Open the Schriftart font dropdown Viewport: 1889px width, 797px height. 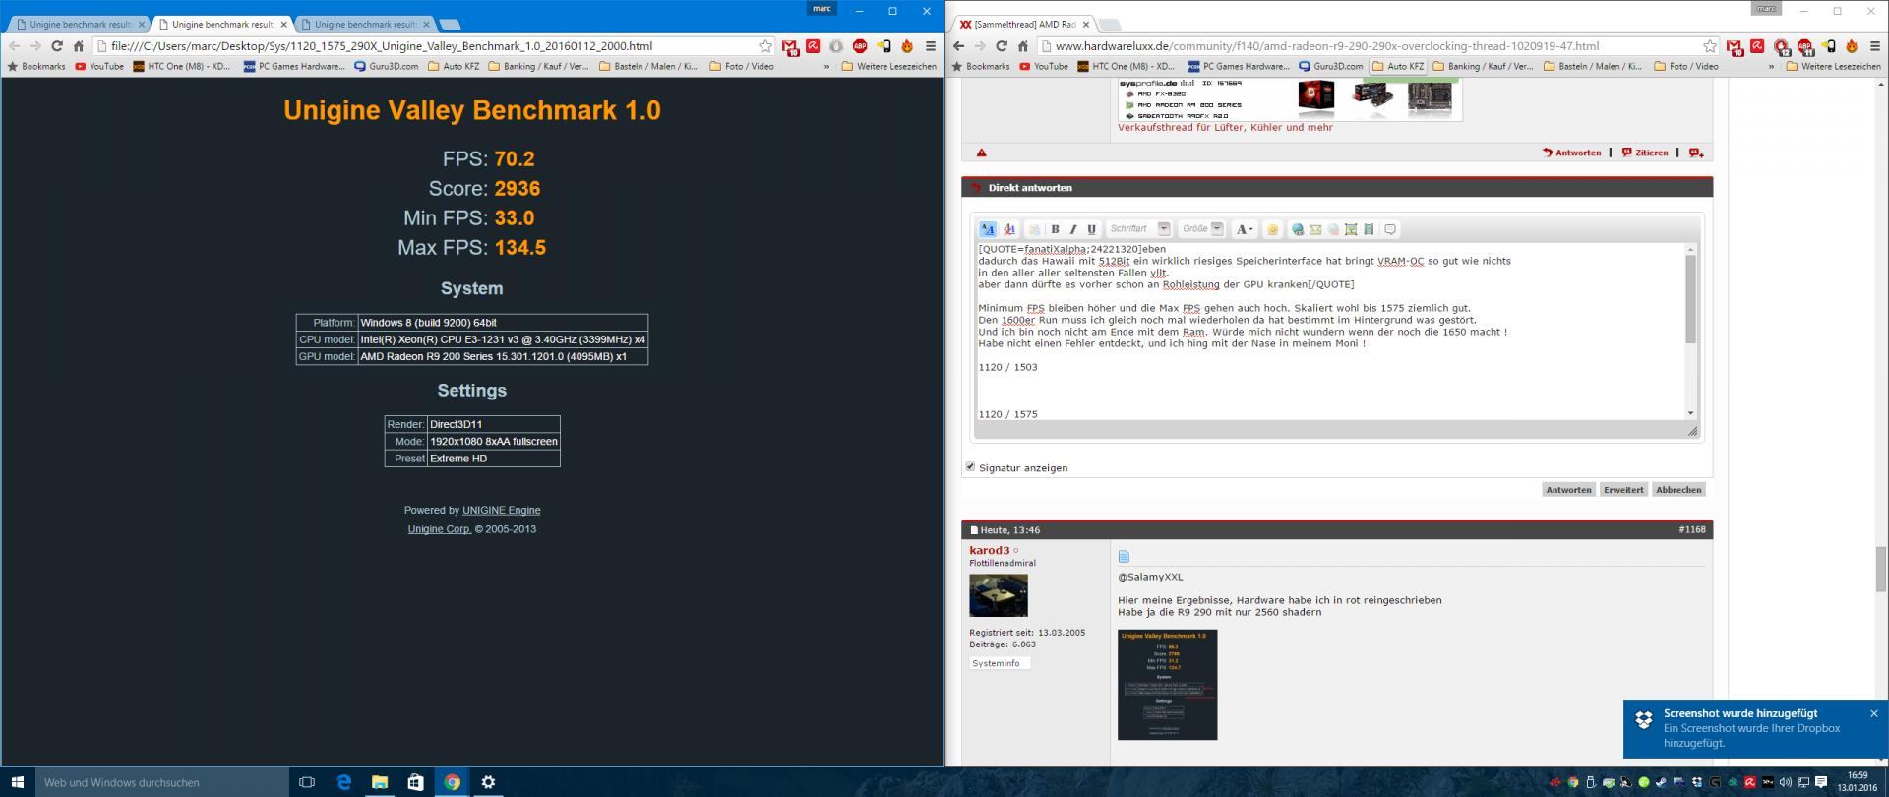[x=1139, y=229]
